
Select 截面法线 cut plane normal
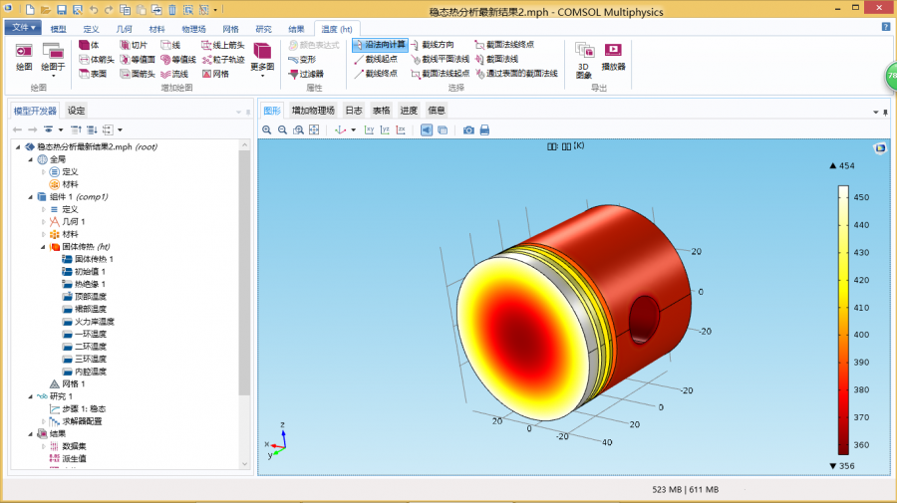tap(496, 59)
